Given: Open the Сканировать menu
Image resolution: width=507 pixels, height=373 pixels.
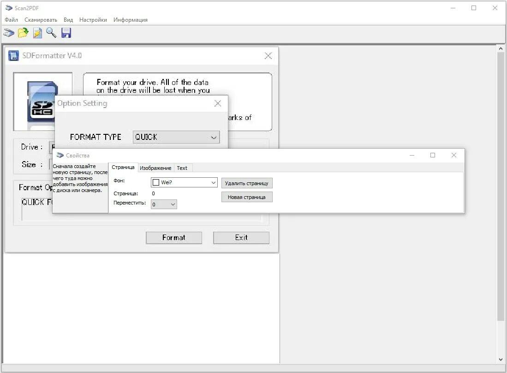Looking at the screenshot, I should coord(41,20).
